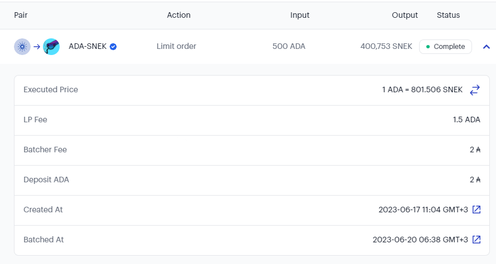Click the LP Fee value 1.5 ADA
This screenshot has width=496, height=264.
pyautogui.click(x=466, y=119)
